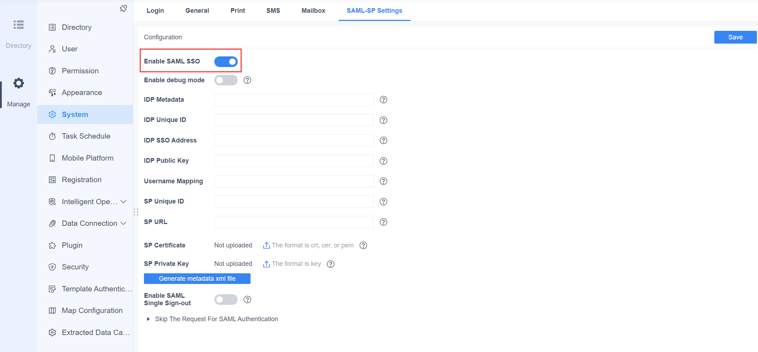The width and height of the screenshot is (758, 352).
Task: Open the help tooltip next to IDP Metadata
Action: coord(383,100)
